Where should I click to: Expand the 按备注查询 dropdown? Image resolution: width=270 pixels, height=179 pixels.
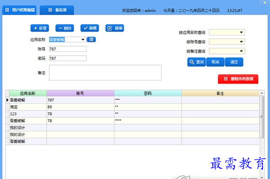pyautogui.click(x=242, y=51)
